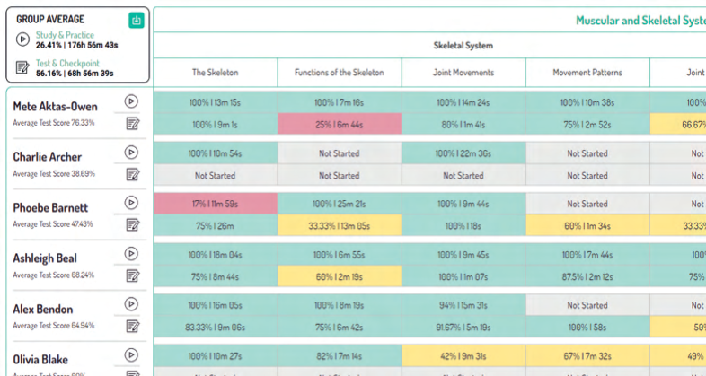Click Group Average Study & Practice play icon

pyautogui.click(x=22, y=39)
